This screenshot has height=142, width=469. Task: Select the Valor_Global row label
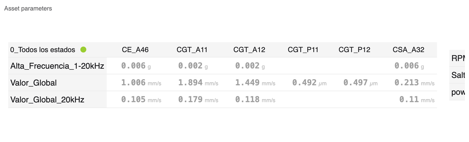click(34, 83)
